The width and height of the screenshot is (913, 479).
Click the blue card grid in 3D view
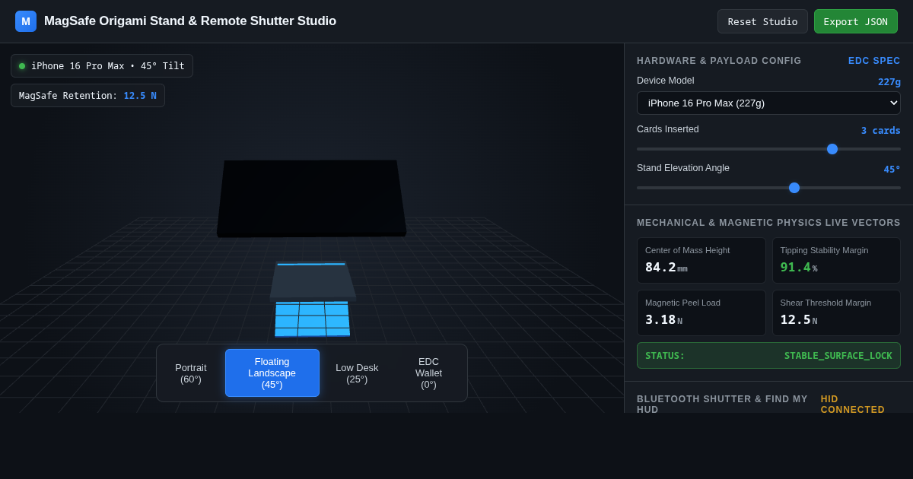point(312,319)
